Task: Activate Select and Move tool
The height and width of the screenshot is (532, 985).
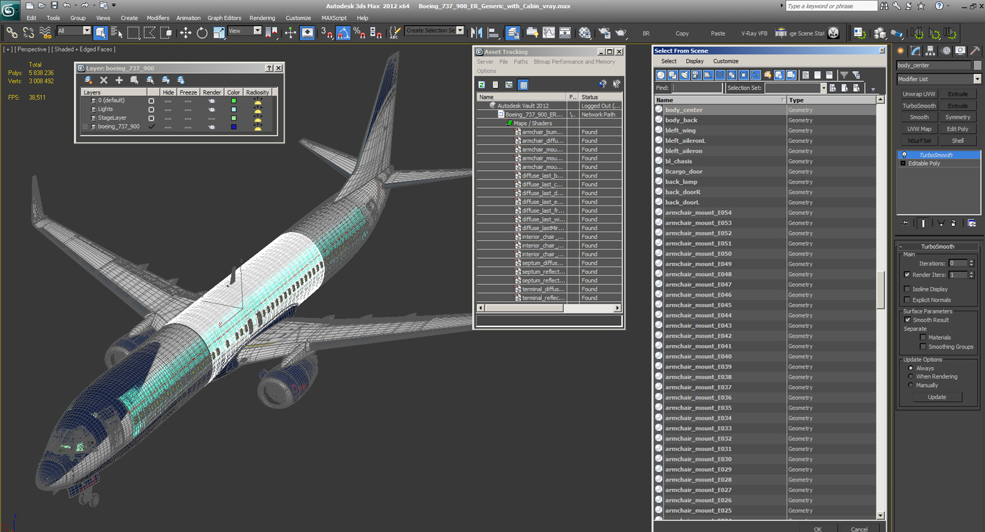Action: [186, 32]
